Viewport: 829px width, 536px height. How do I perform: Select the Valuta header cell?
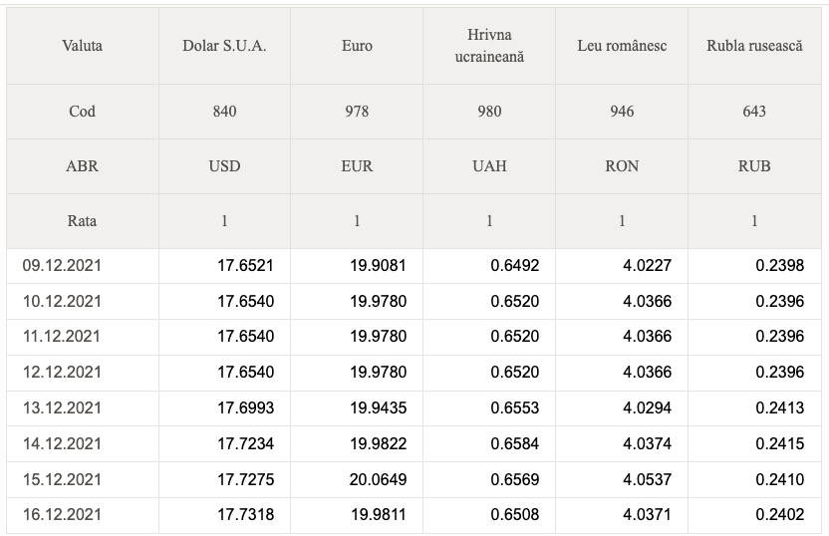[82, 46]
